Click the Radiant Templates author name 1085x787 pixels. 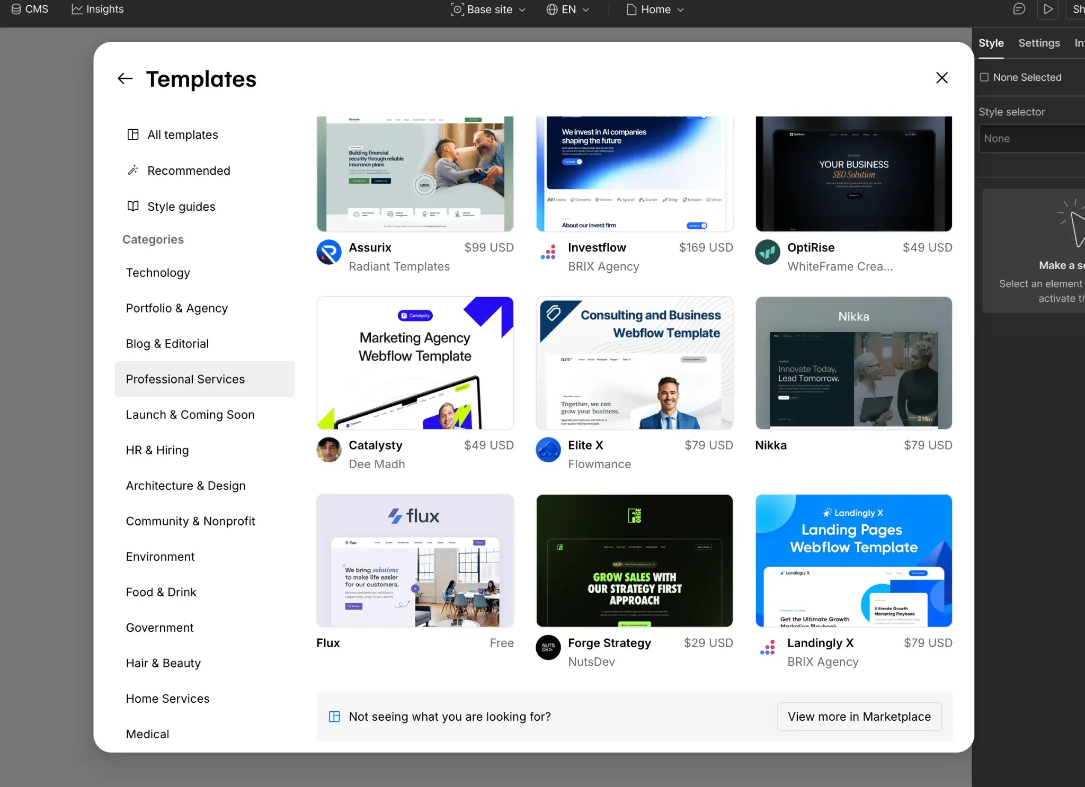coord(399,266)
